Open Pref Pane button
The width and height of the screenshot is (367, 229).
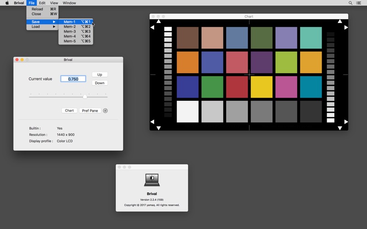click(x=90, y=110)
